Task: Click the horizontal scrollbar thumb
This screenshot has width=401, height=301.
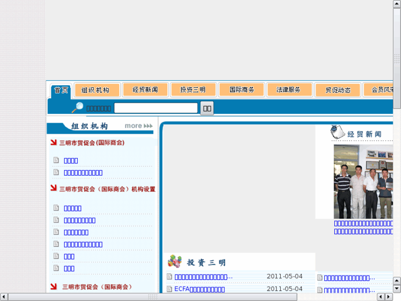Action: pyautogui.click(x=153, y=297)
